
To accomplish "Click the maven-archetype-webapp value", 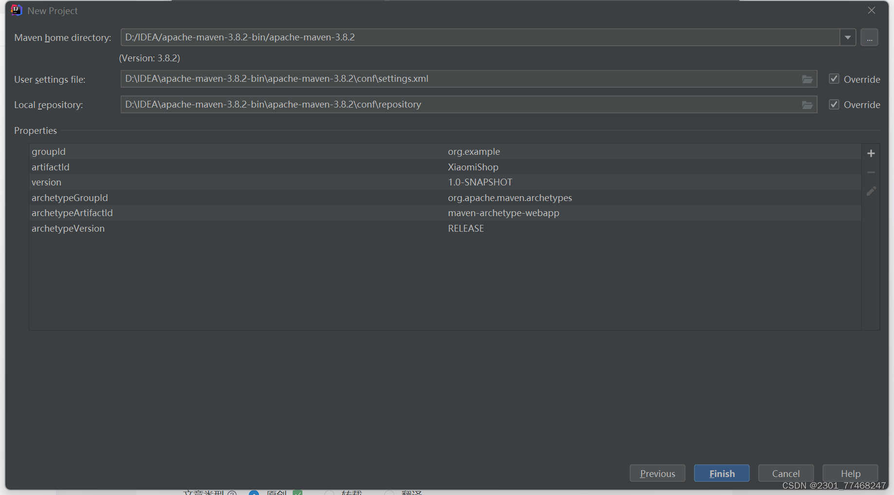I will click(x=503, y=213).
